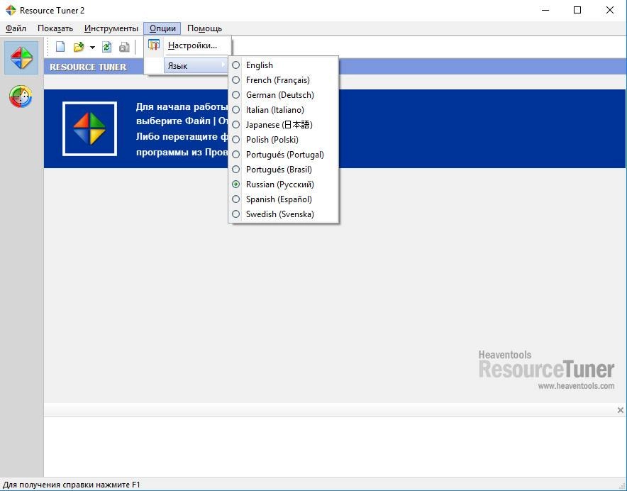Open the Инструменты menu

click(x=111, y=28)
